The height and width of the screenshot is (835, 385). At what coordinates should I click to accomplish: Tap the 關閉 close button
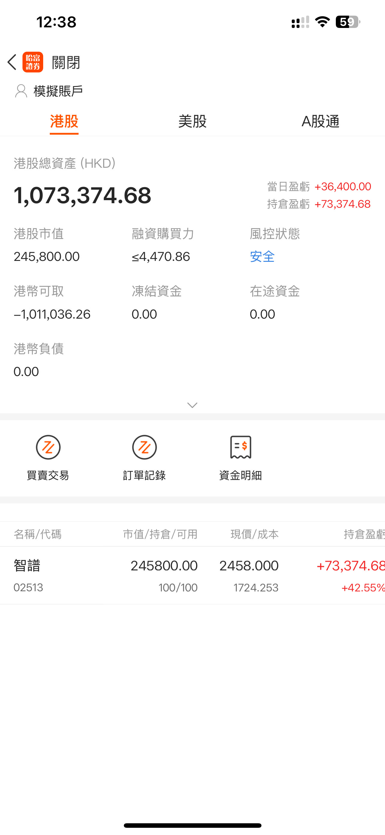(x=66, y=62)
